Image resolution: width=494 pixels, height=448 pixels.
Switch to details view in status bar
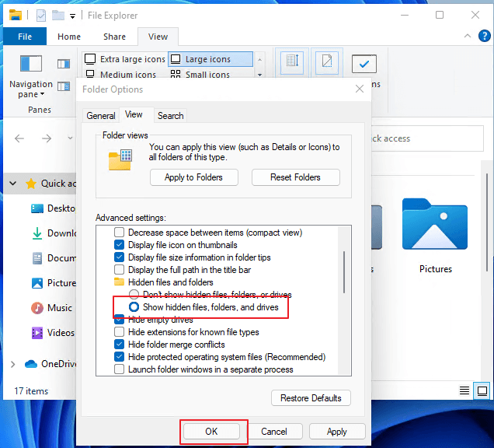(x=464, y=390)
